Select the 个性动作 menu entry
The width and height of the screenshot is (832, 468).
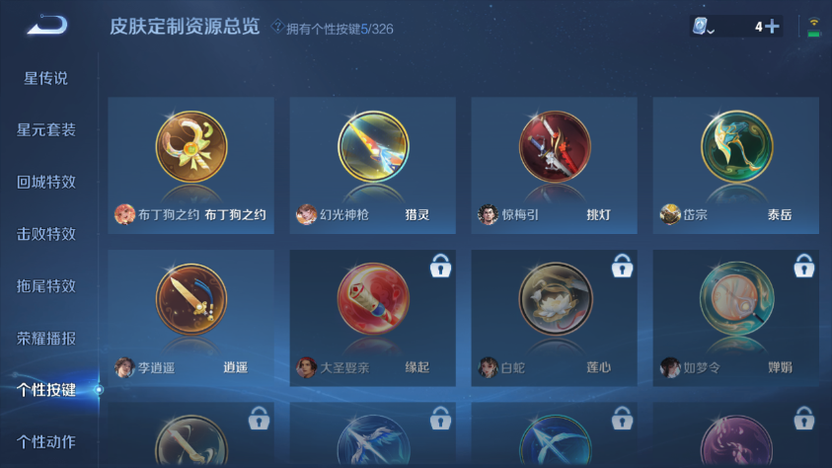[x=46, y=442]
